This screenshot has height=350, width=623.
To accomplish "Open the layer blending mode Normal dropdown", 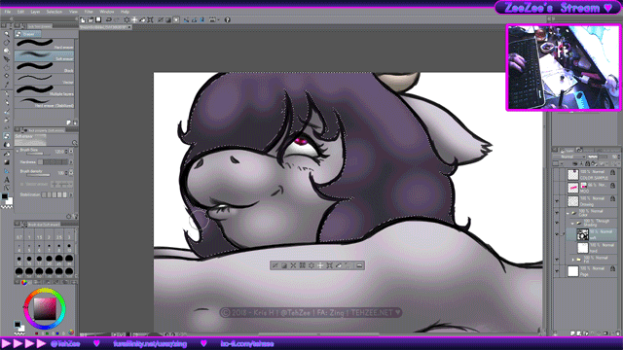I will click(569, 157).
